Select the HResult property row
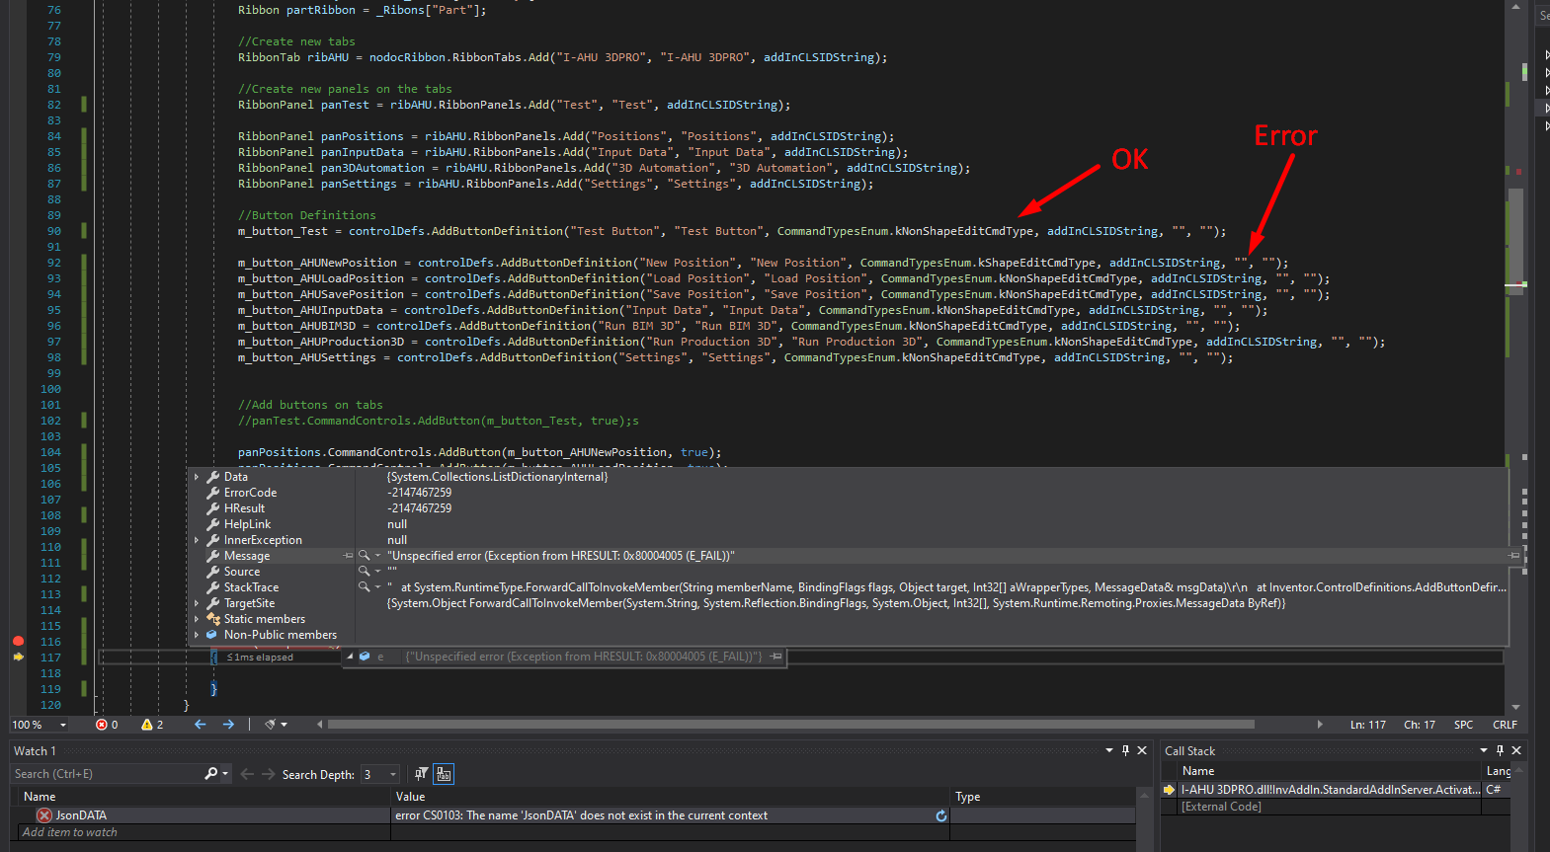 [x=848, y=508]
